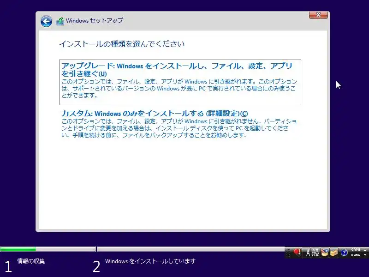369x277 pixels.
Task: Grab the language bar dotted grip handle
Action: point(288,253)
